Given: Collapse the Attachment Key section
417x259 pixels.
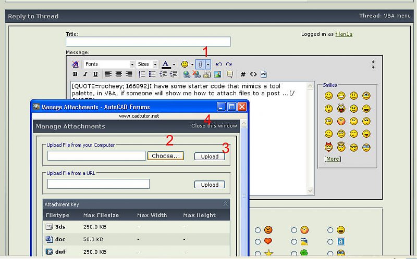Looking at the screenshot, I should (226, 204).
